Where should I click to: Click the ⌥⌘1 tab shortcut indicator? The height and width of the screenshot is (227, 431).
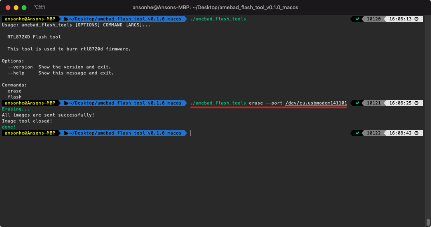[x=39, y=8]
